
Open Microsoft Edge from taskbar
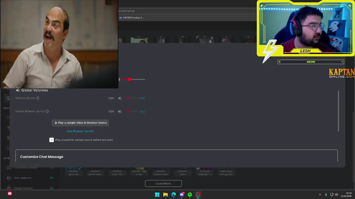coord(174,195)
